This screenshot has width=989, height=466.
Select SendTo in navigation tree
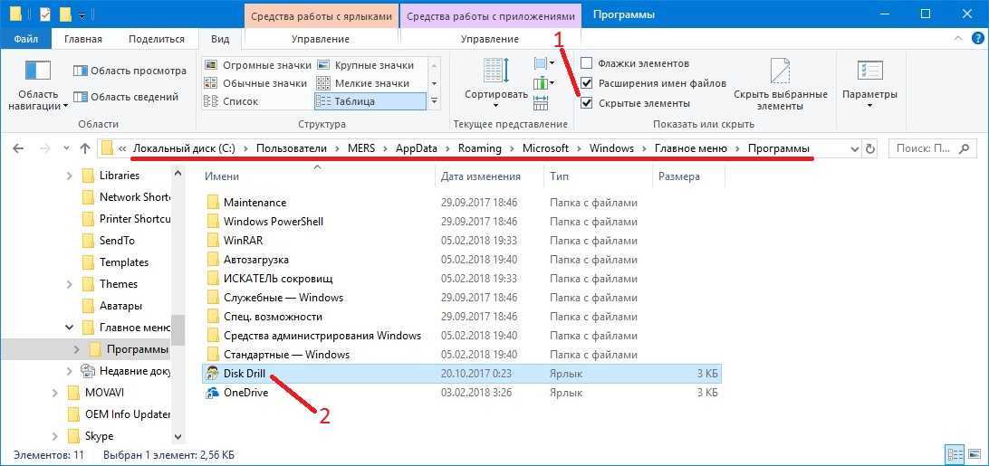pyautogui.click(x=117, y=241)
